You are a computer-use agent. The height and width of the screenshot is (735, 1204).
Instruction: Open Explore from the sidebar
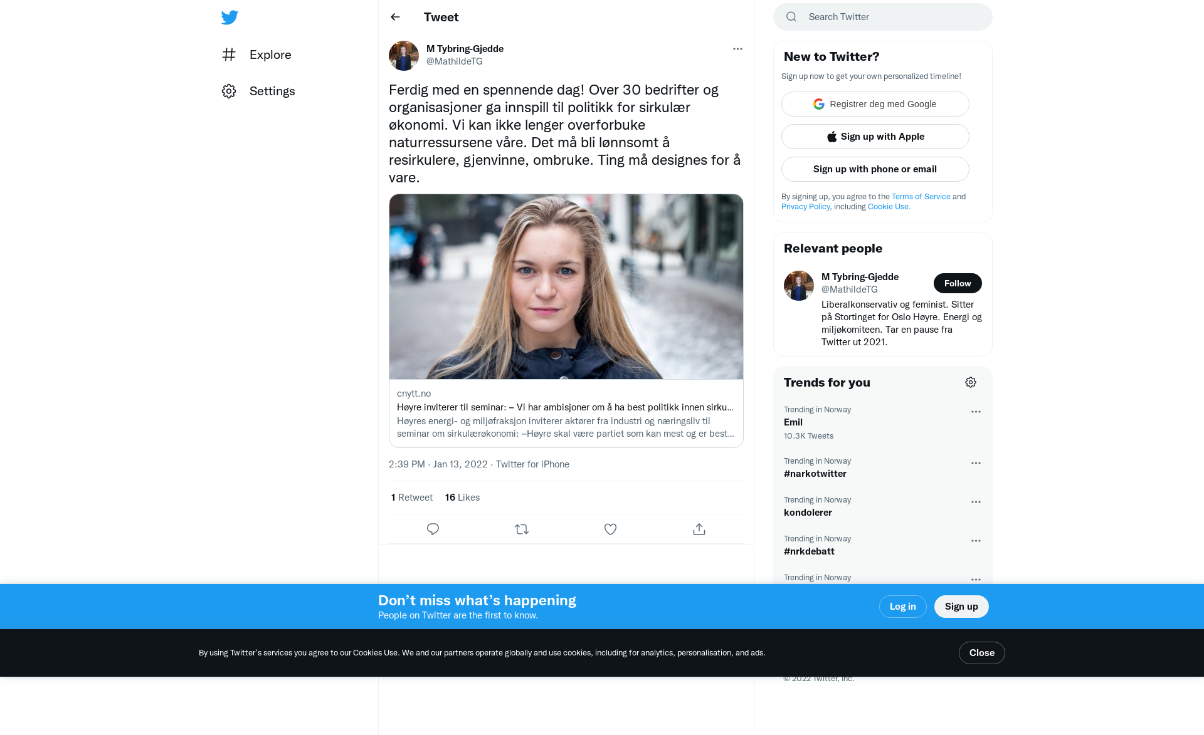[x=256, y=55]
